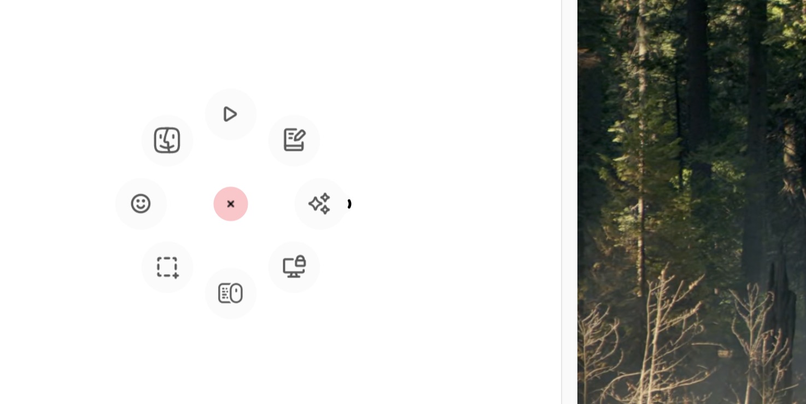Click the monitor with padlock icon
The width and height of the screenshot is (806, 404).
294,267
